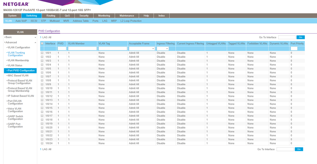Viewport: 317px width, 164px height.
Task: Select the MVR submenu item
Action: (x=66, y=21)
